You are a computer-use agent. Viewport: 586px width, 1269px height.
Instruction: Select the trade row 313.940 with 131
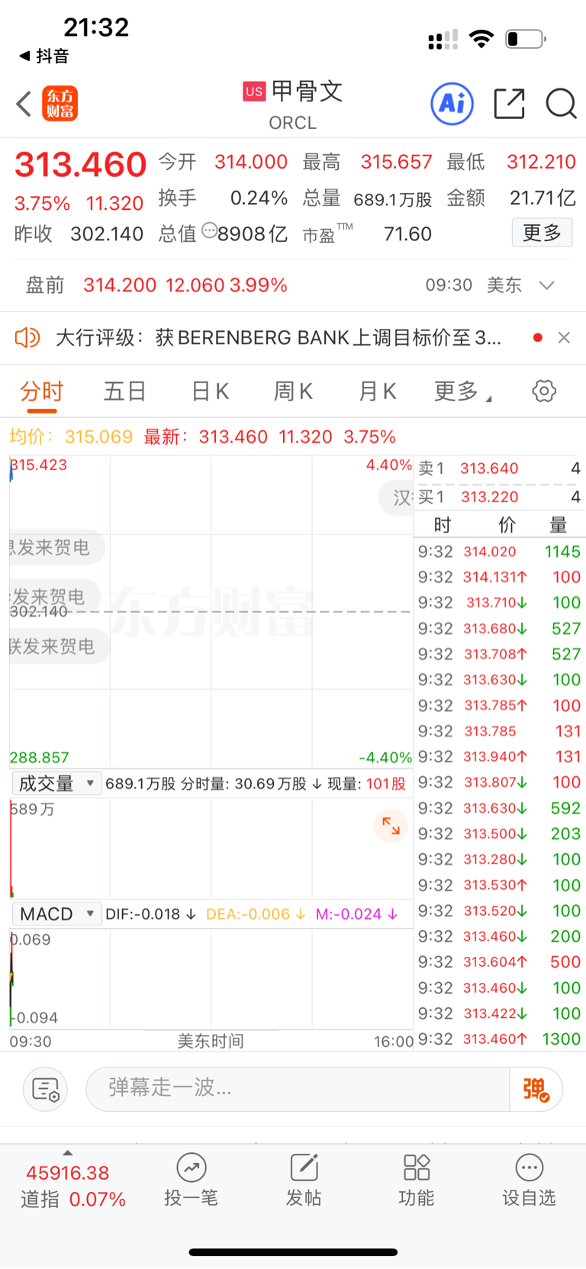point(500,757)
